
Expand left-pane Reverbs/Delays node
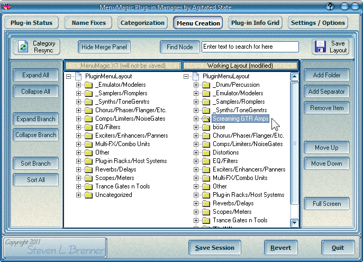[x=78, y=169]
